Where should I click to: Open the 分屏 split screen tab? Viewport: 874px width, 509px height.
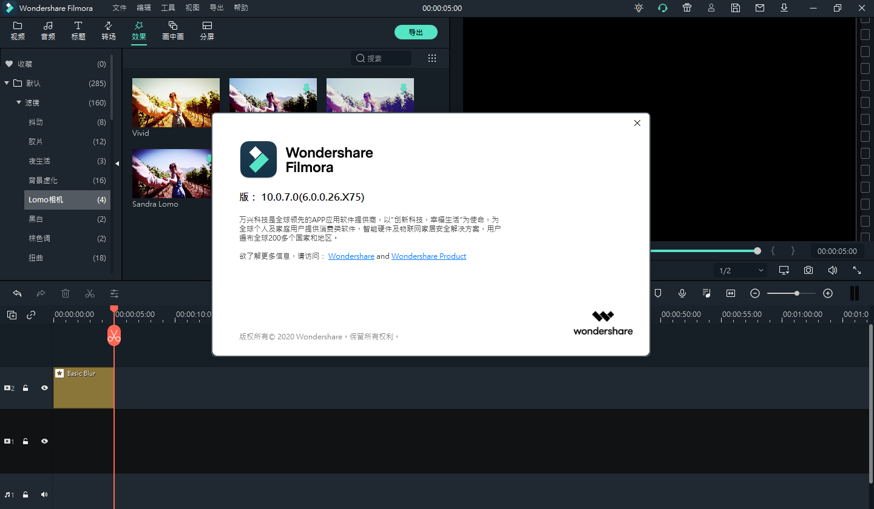tap(207, 31)
